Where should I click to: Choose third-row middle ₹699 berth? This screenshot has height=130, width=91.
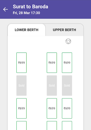pyautogui.click(x=52, y=108)
